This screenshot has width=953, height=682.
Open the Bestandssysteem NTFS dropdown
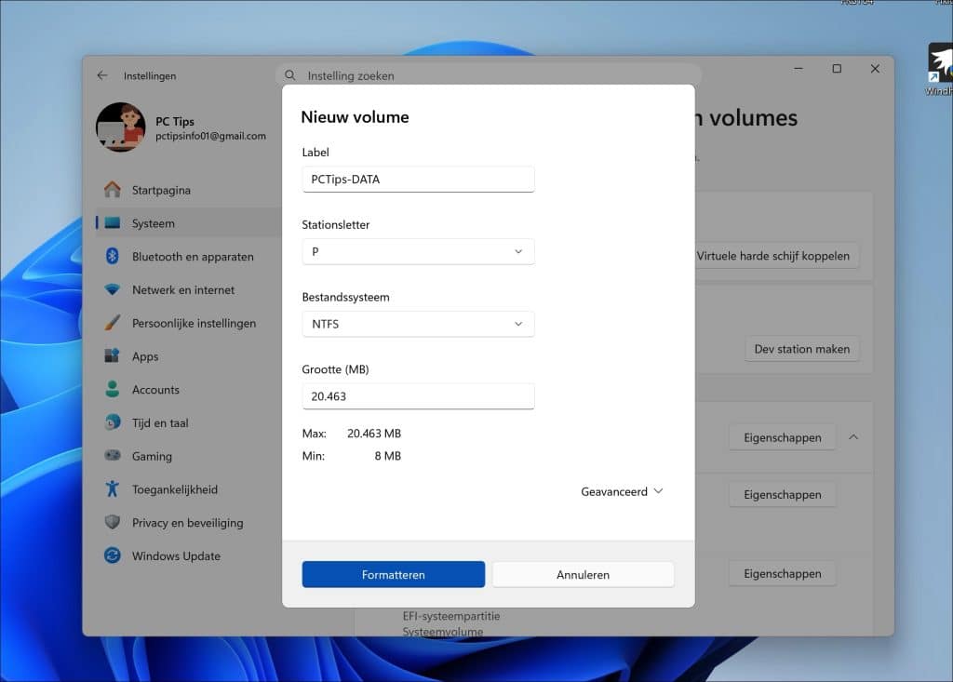point(418,324)
